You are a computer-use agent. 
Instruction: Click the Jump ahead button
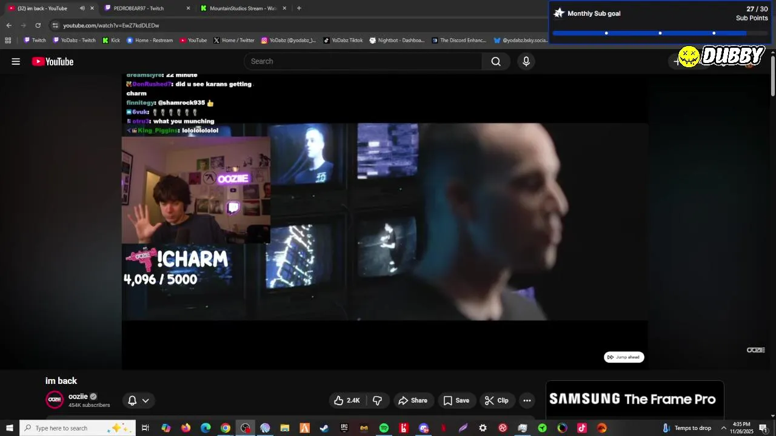(x=624, y=357)
